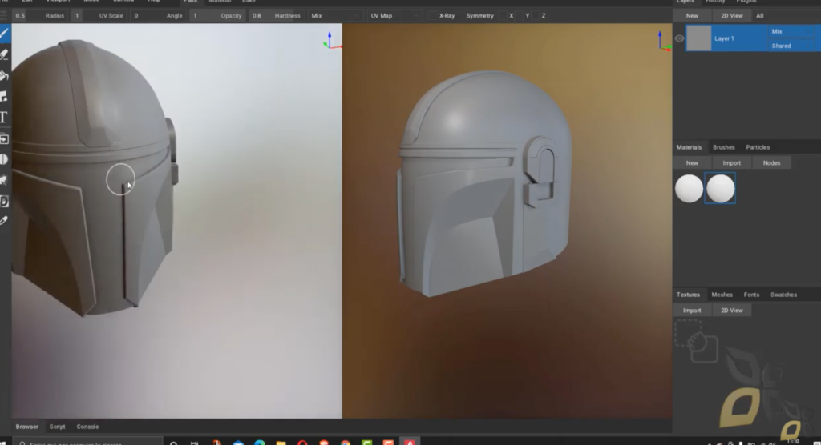This screenshot has height=445, width=821.
Task: Select the Color ID tool
Action: 4,202
